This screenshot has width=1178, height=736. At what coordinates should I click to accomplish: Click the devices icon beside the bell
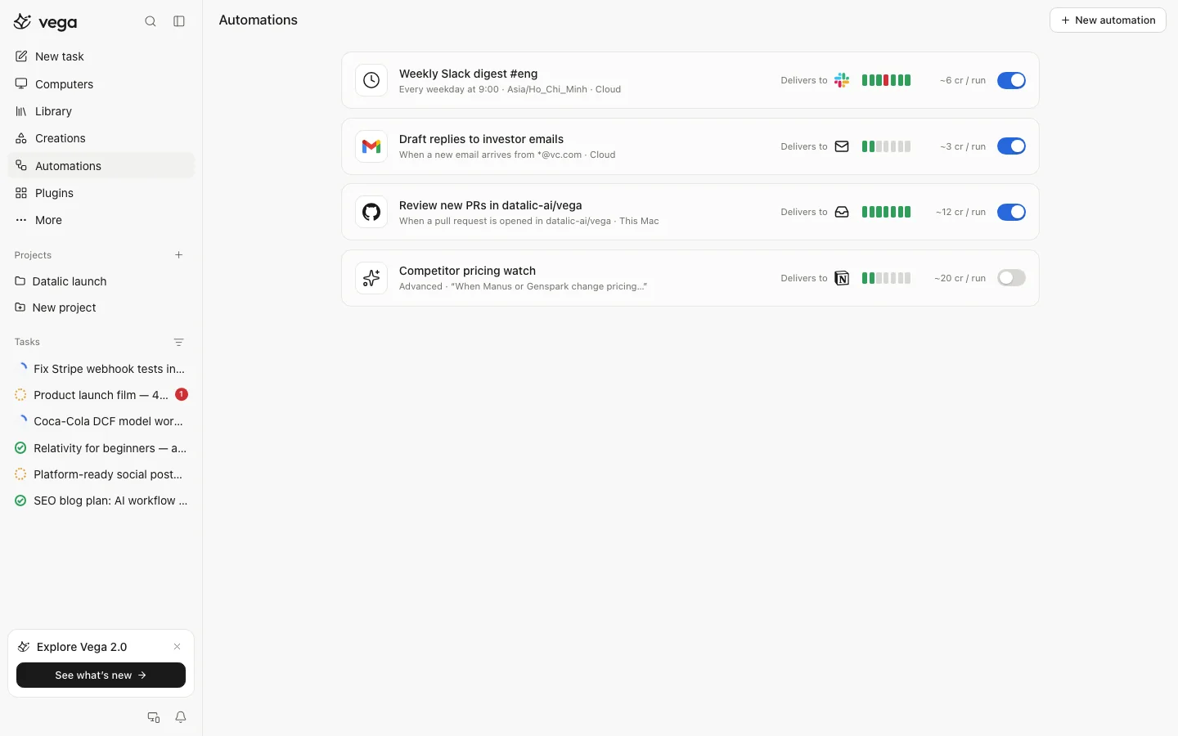(x=153, y=717)
